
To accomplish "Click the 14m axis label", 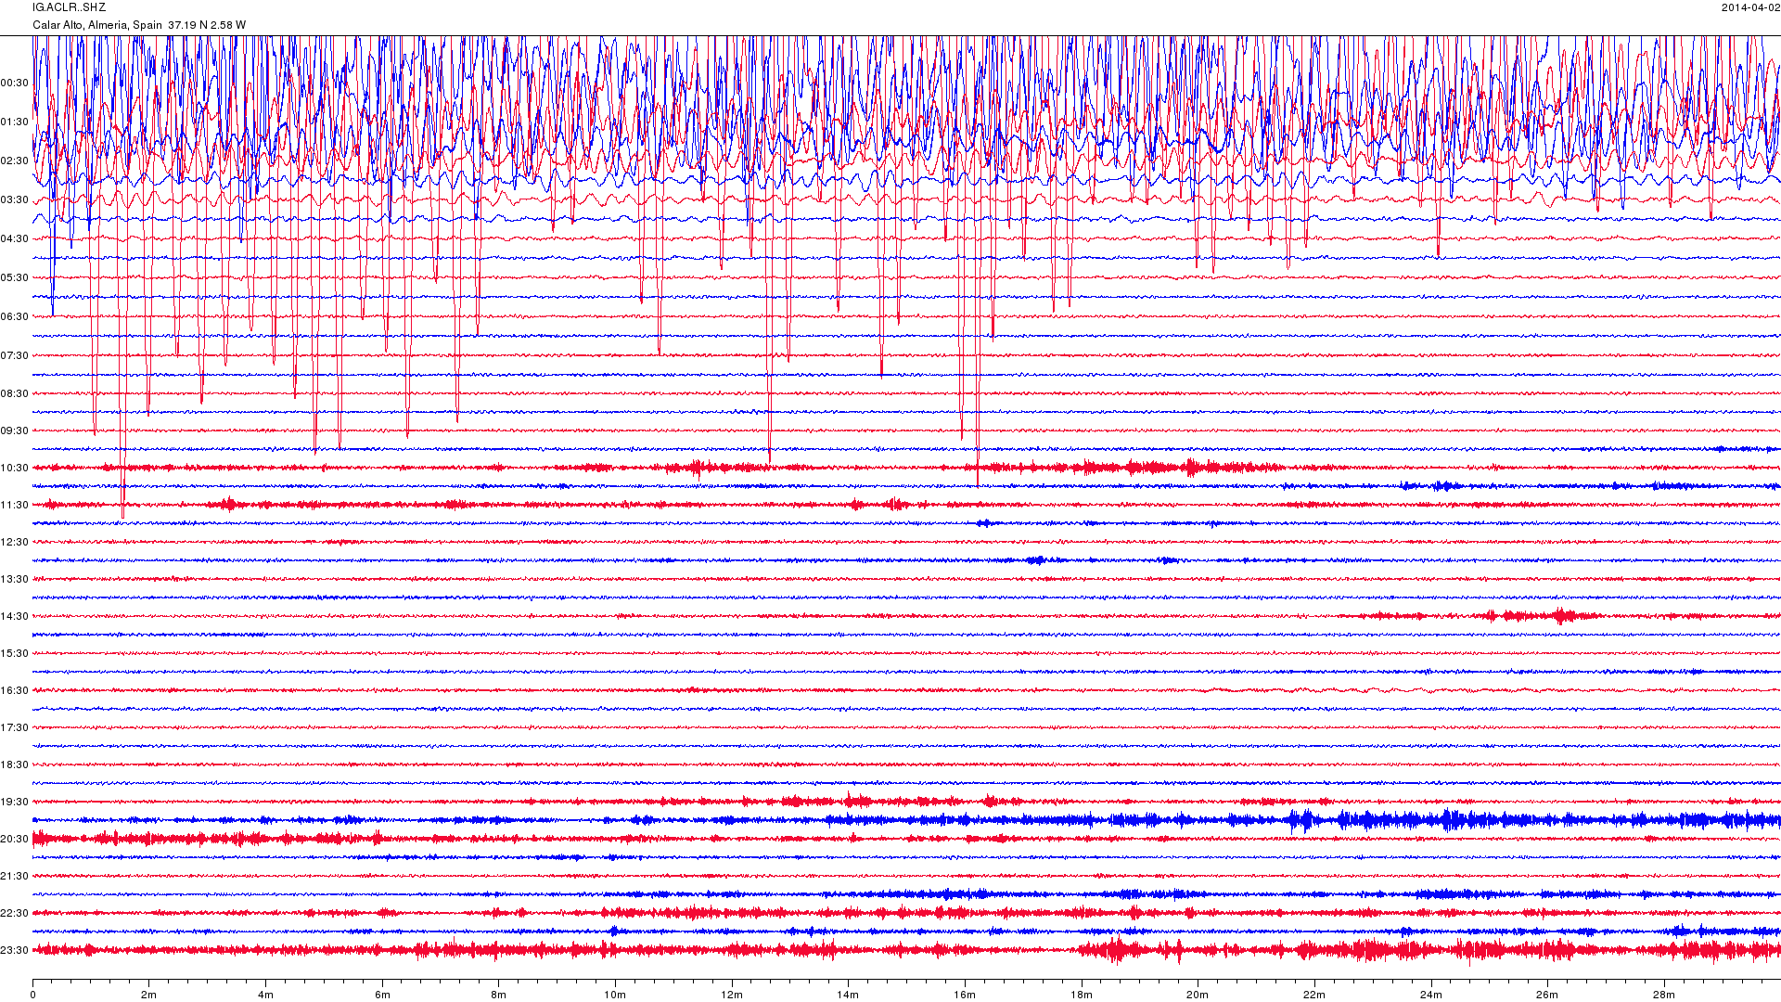I will tap(848, 996).
